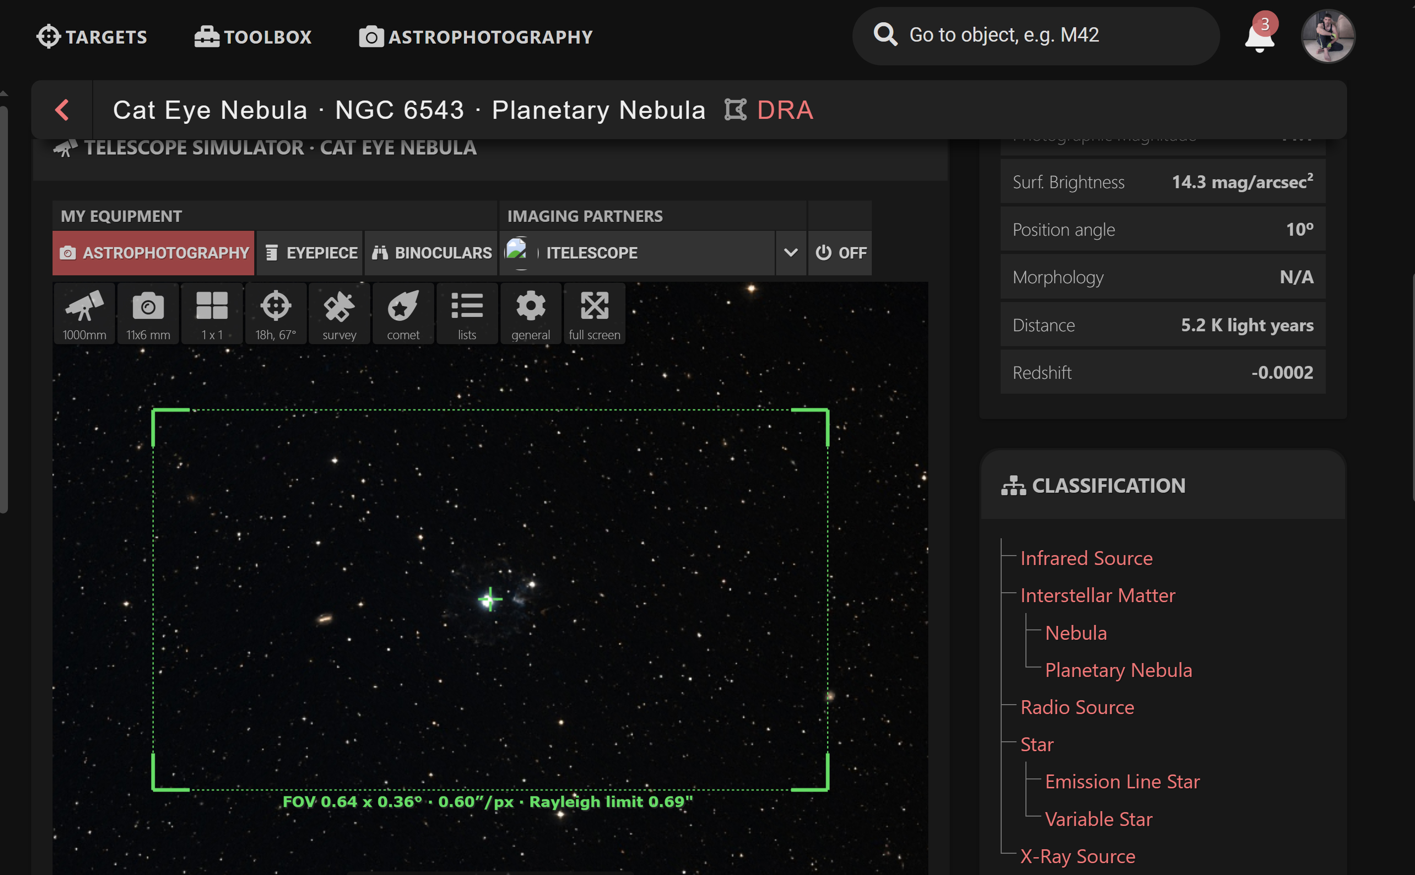
Task: Expand the iTelescope imaging partner dropdown arrow
Action: [x=791, y=253]
